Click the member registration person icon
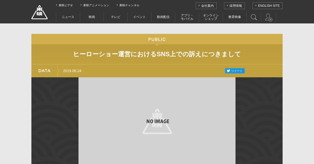 [x=268, y=17]
